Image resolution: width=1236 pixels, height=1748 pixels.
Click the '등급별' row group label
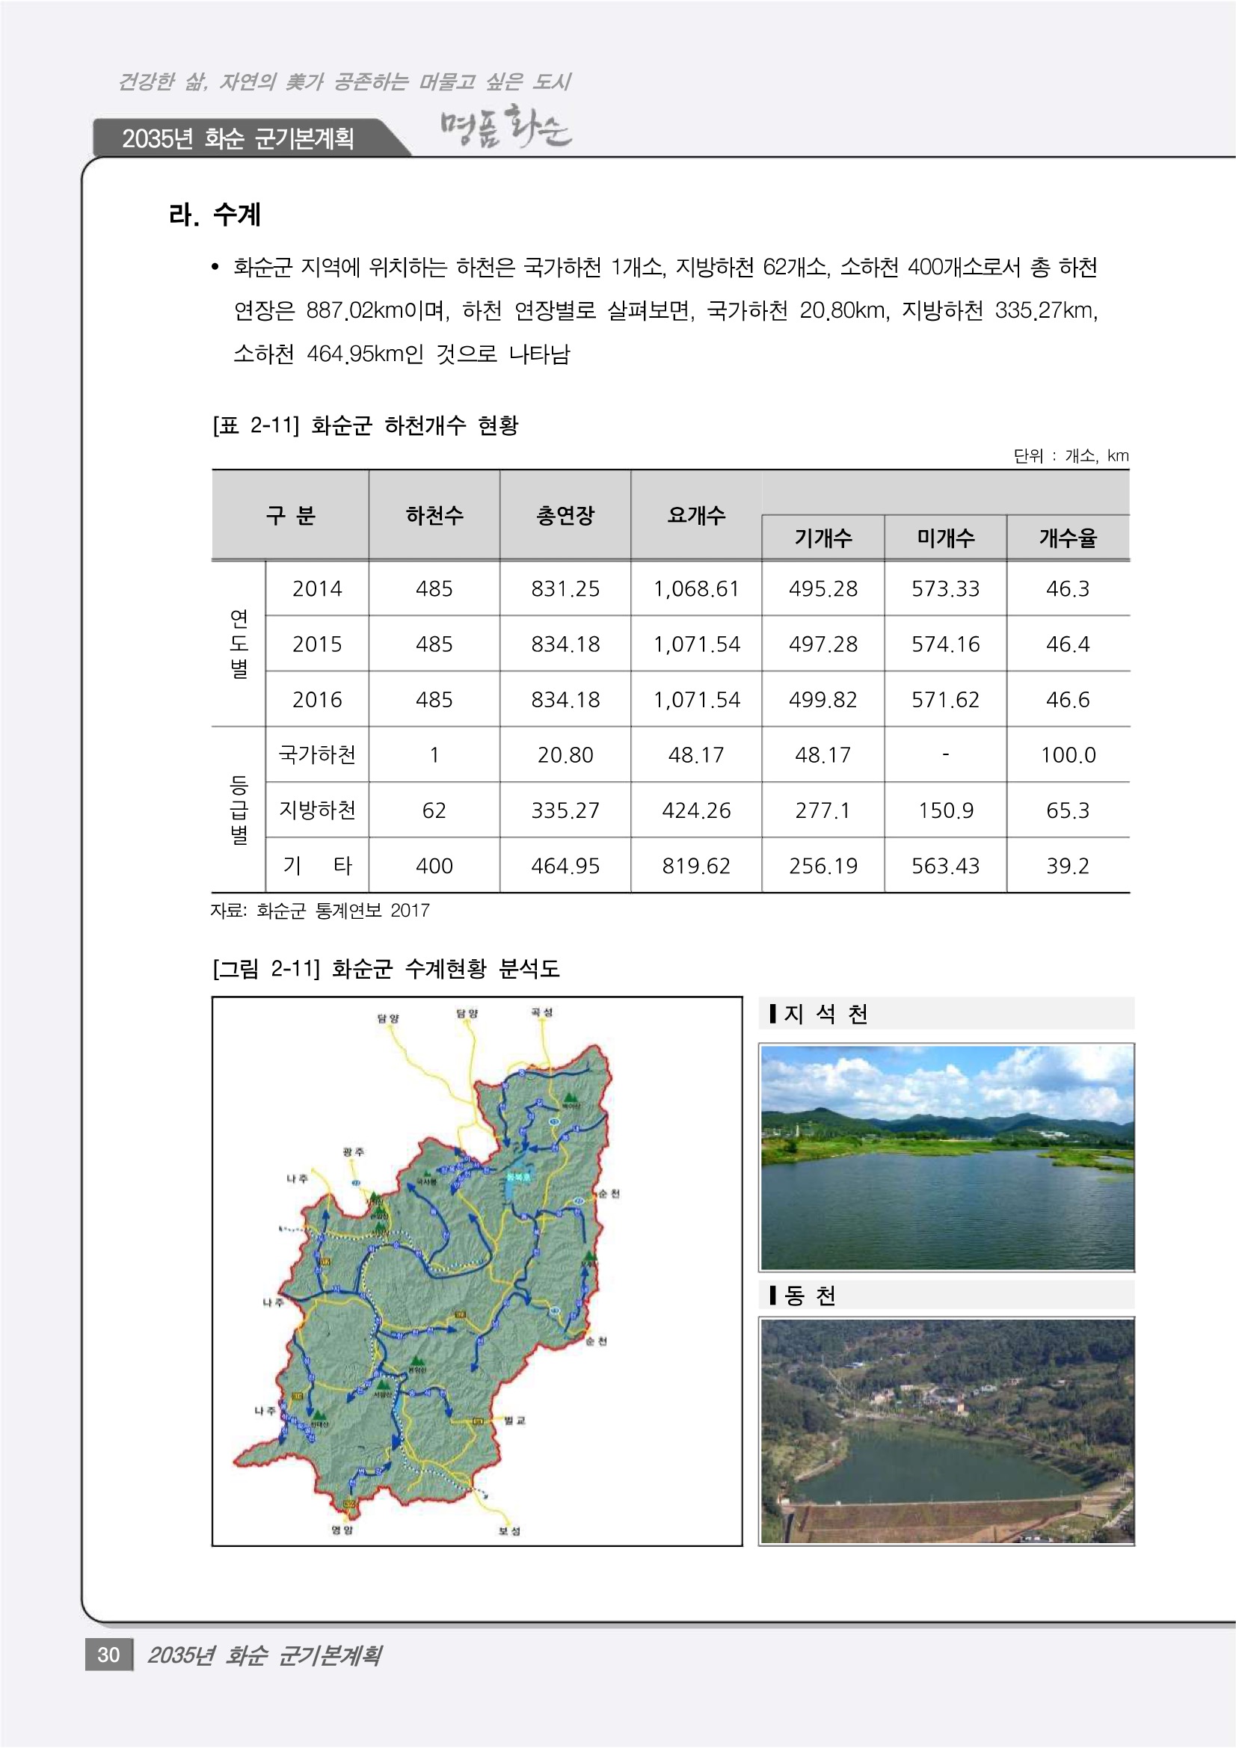[x=239, y=809]
